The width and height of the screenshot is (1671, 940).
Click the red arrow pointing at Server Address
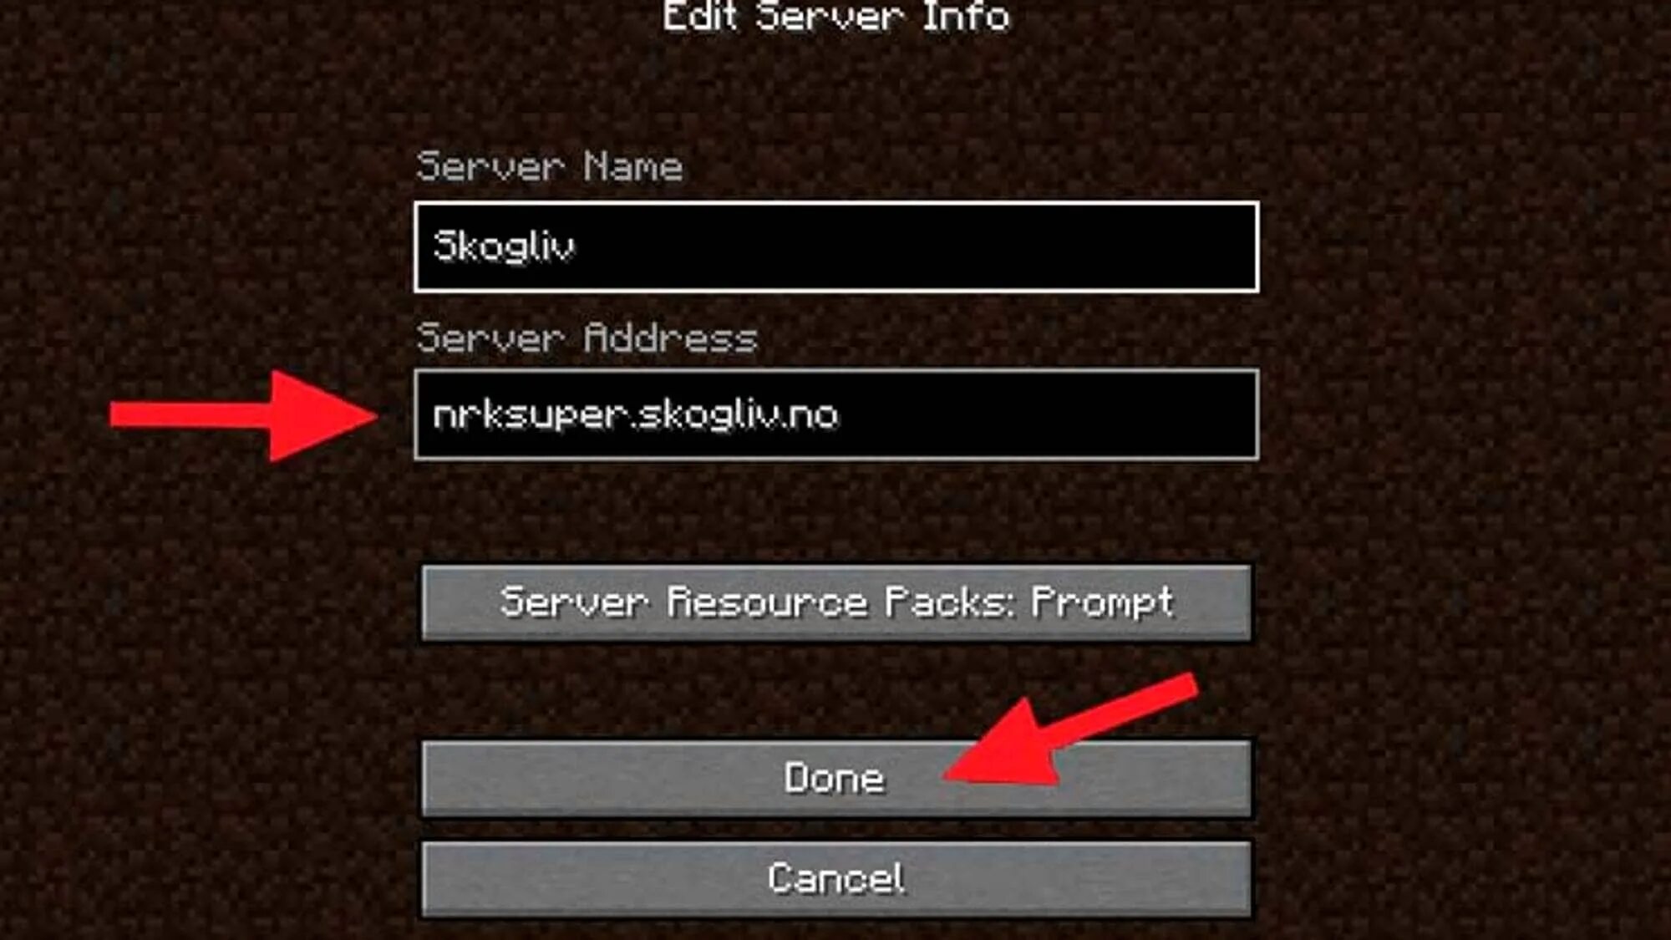(x=245, y=415)
